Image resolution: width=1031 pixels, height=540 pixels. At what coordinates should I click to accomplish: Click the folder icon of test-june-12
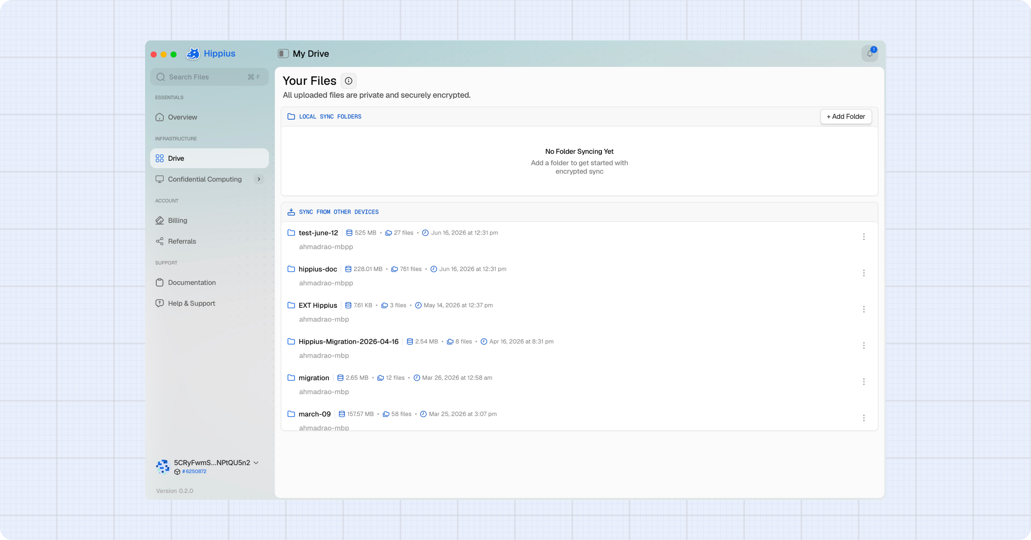pyautogui.click(x=291, y=233)
